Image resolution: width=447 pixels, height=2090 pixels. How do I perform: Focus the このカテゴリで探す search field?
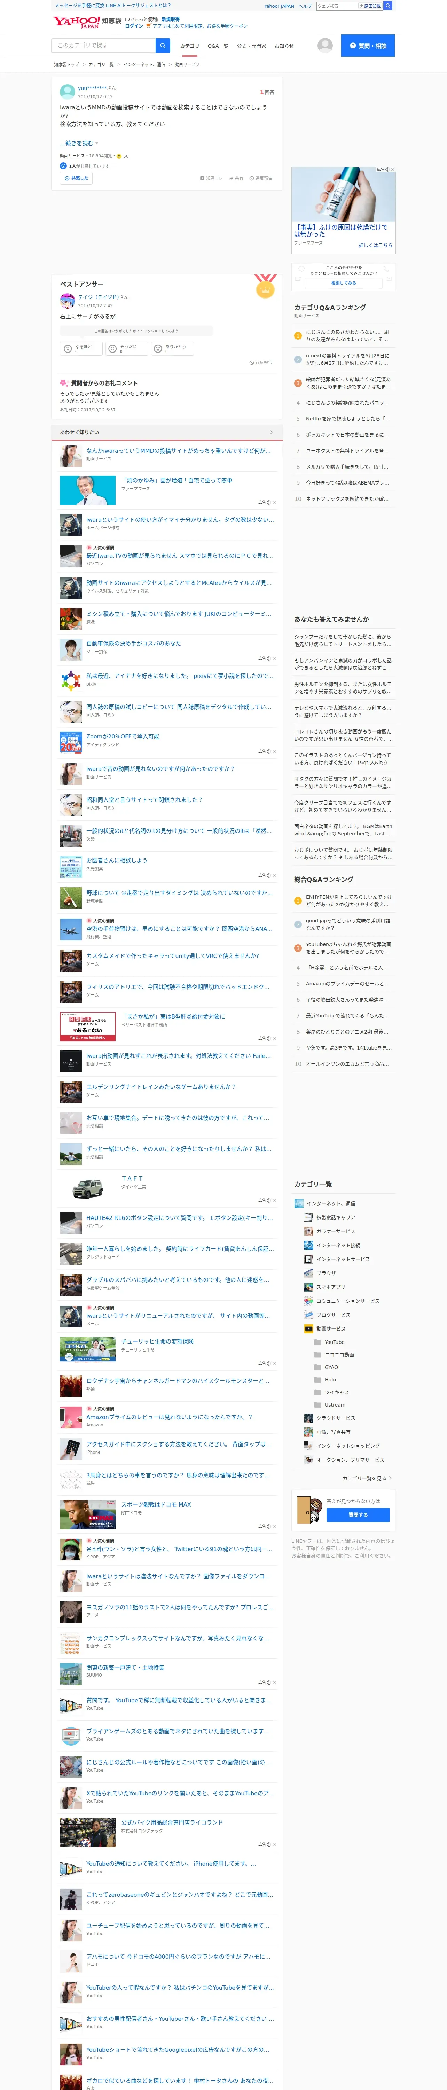(x=104, y=45)
